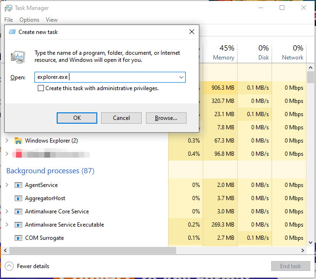Select Background processes (87) heading
316x279 pixels.
coord(50,171)
